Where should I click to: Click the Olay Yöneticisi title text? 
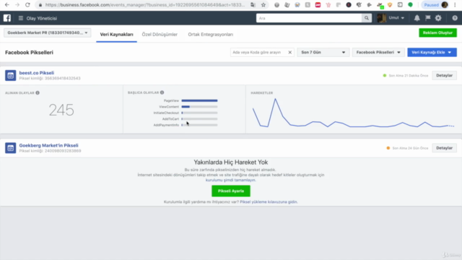[x=42, y=18]
